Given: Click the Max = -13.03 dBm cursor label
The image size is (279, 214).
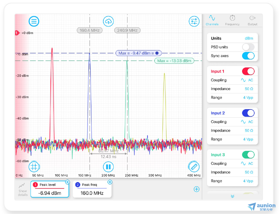Looking at the screenshot, I should (x=174, y=61).
